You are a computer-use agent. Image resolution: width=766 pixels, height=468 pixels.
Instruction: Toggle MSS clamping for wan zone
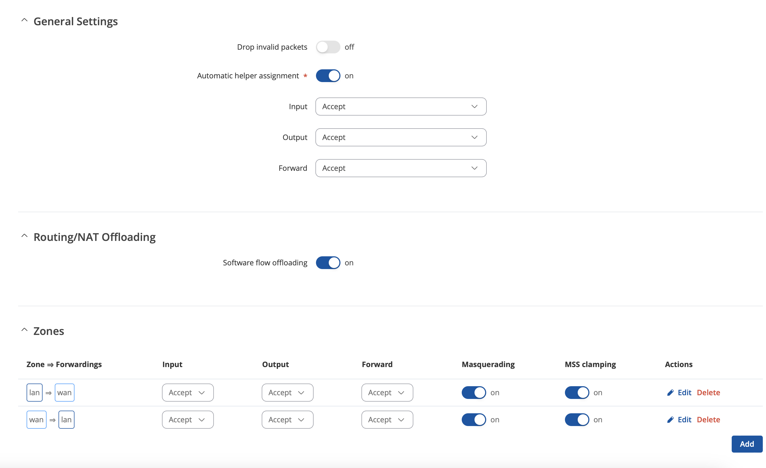[577, 420]
